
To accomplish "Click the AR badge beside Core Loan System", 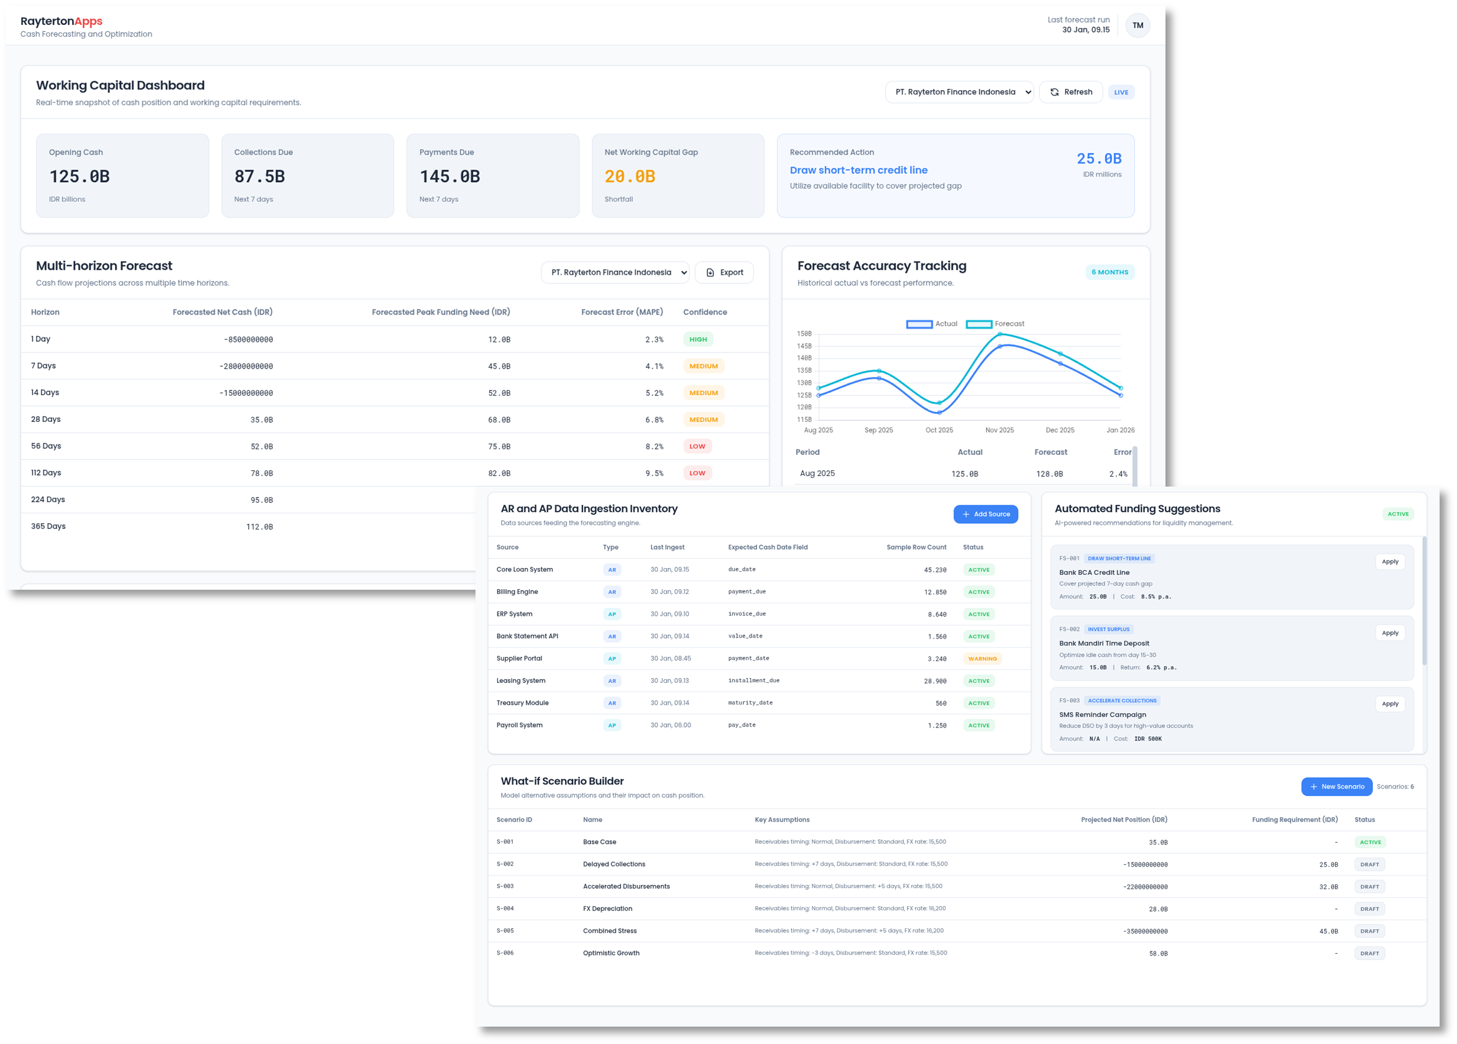I will tap(612, 569).
